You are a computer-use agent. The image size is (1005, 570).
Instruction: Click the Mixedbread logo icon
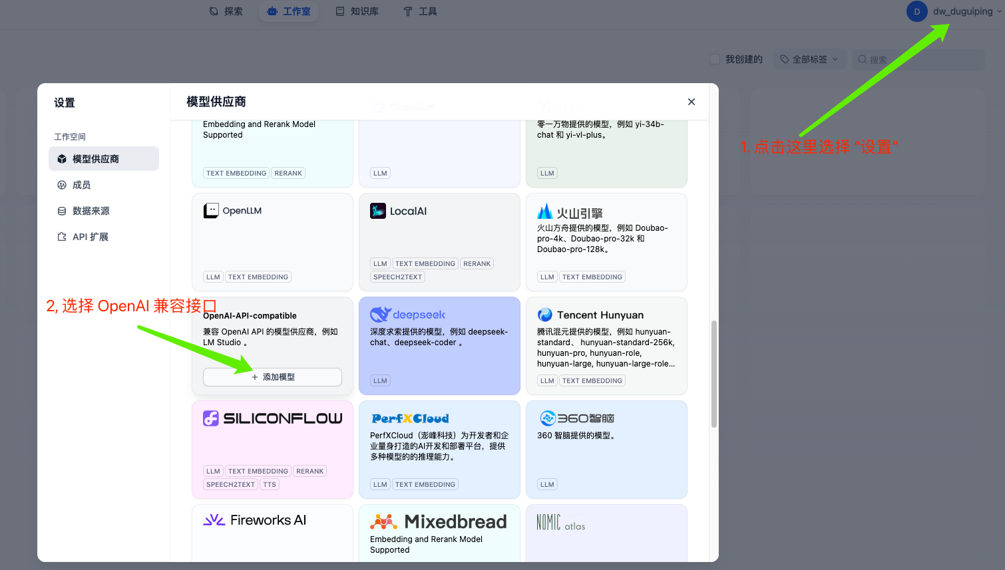coord(383,521)
